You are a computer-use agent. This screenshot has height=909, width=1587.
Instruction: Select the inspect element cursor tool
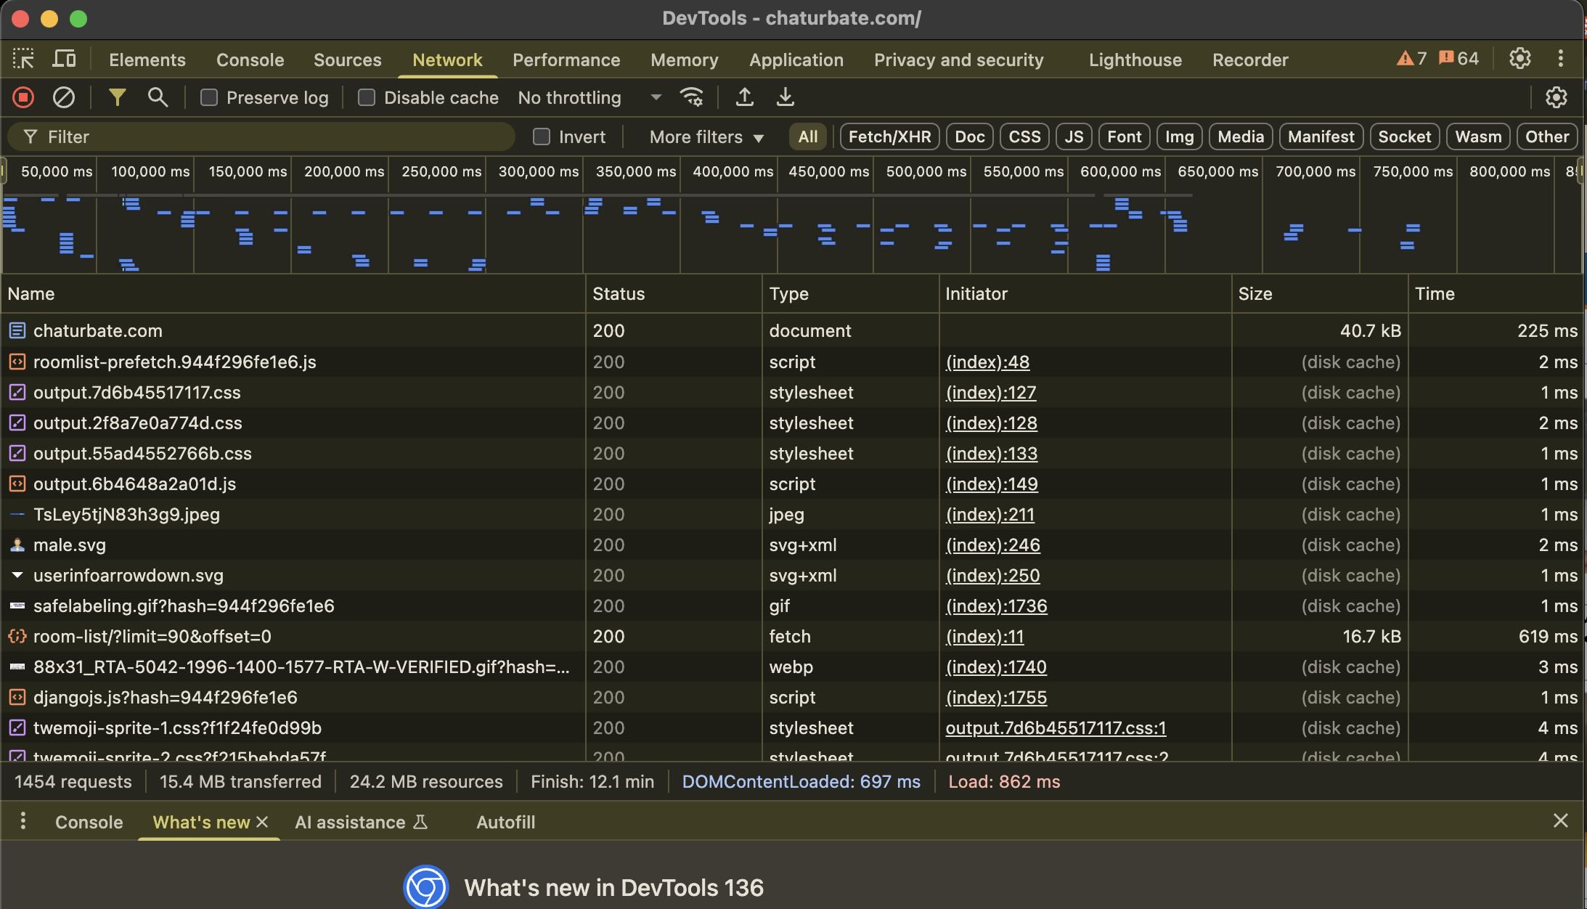coord(24,59)
